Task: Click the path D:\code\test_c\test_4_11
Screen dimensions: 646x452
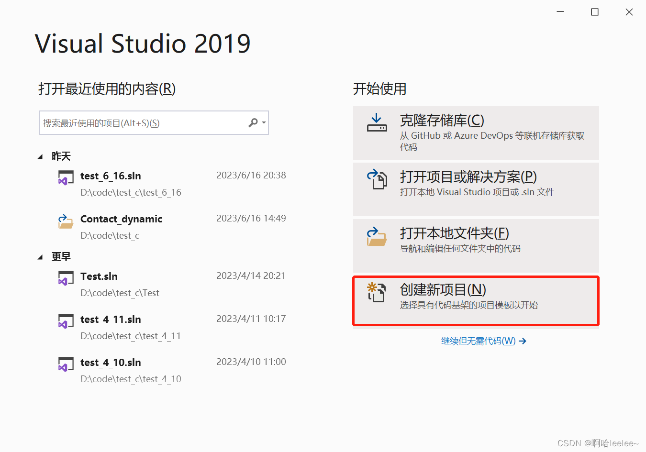Action: click(x=131, y=336)
